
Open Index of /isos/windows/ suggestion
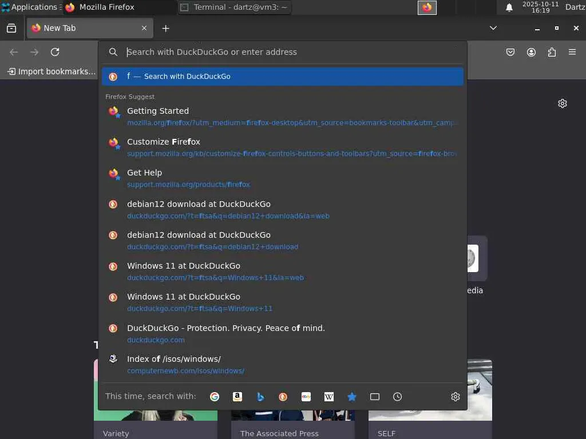(283, 365)
